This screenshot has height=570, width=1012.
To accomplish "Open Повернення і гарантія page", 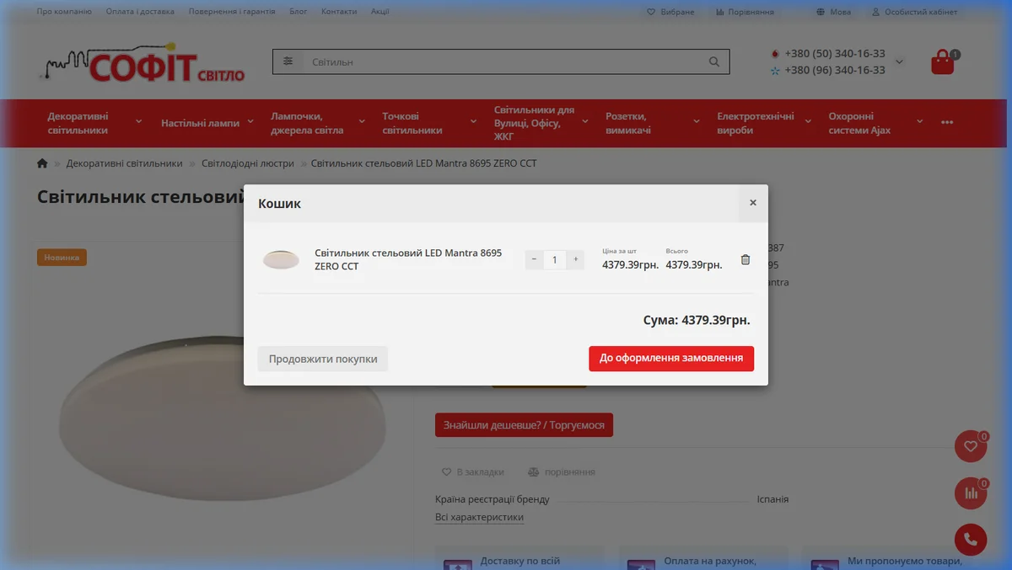I will pyautogui.click(x=232, y=12).
